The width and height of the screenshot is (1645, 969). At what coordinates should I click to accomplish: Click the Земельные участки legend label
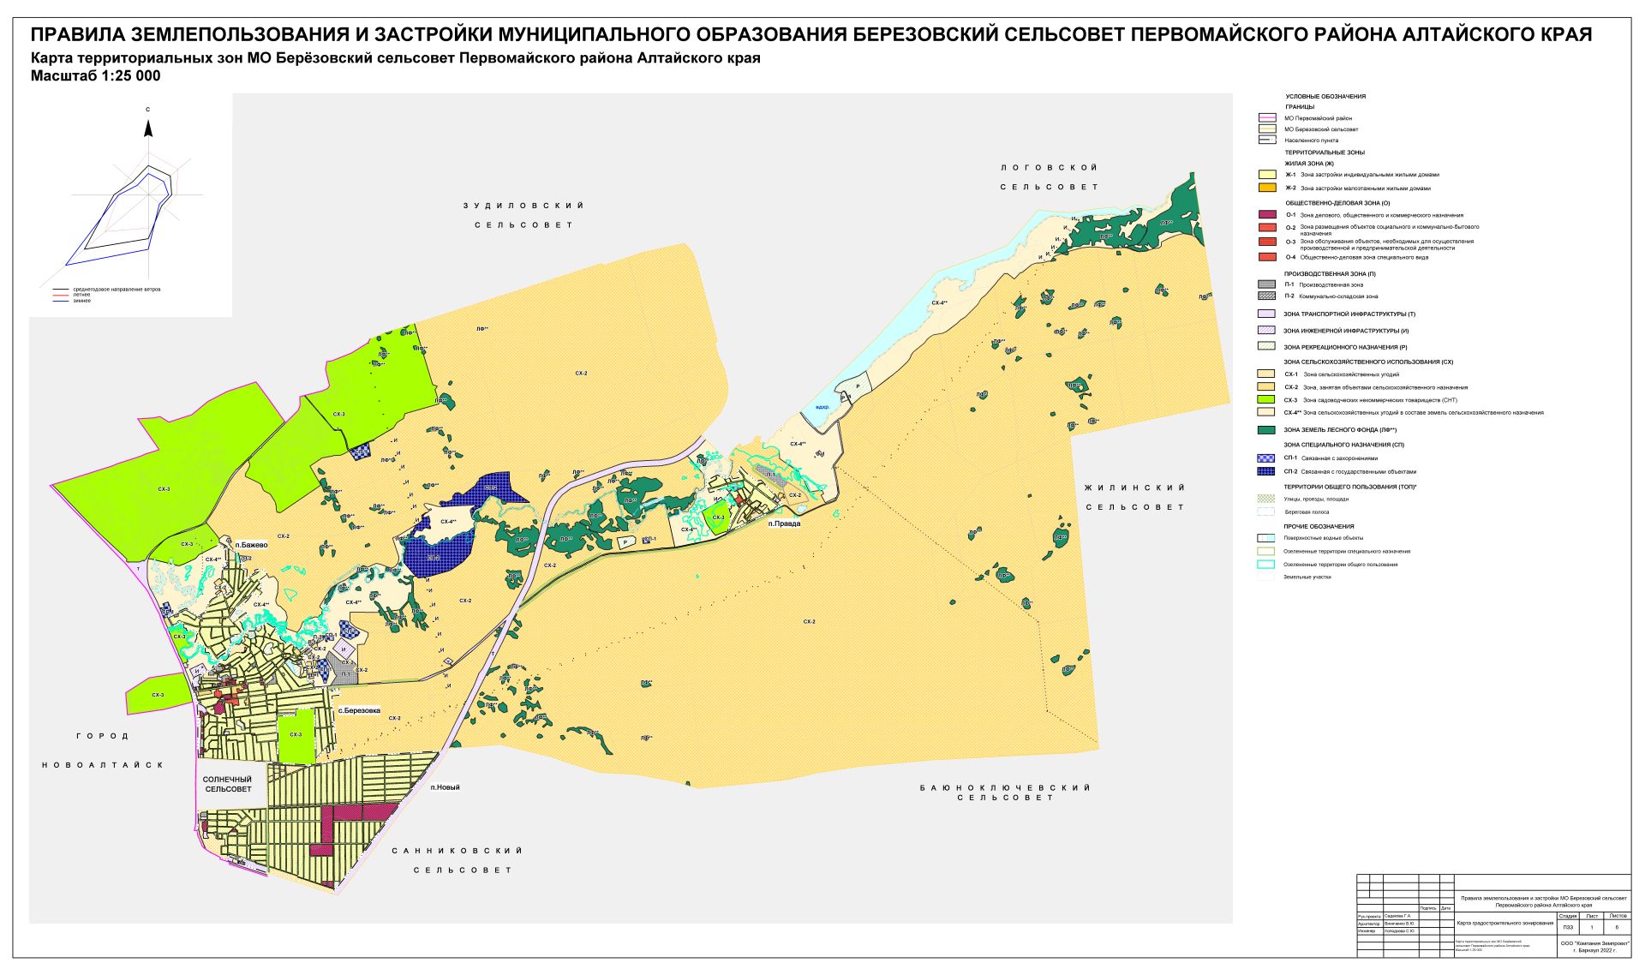[x=1307, y=577]
